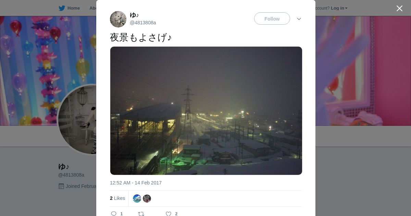Click the large profile picture on the left
The image size is (411, 216).
coord(77,120)
